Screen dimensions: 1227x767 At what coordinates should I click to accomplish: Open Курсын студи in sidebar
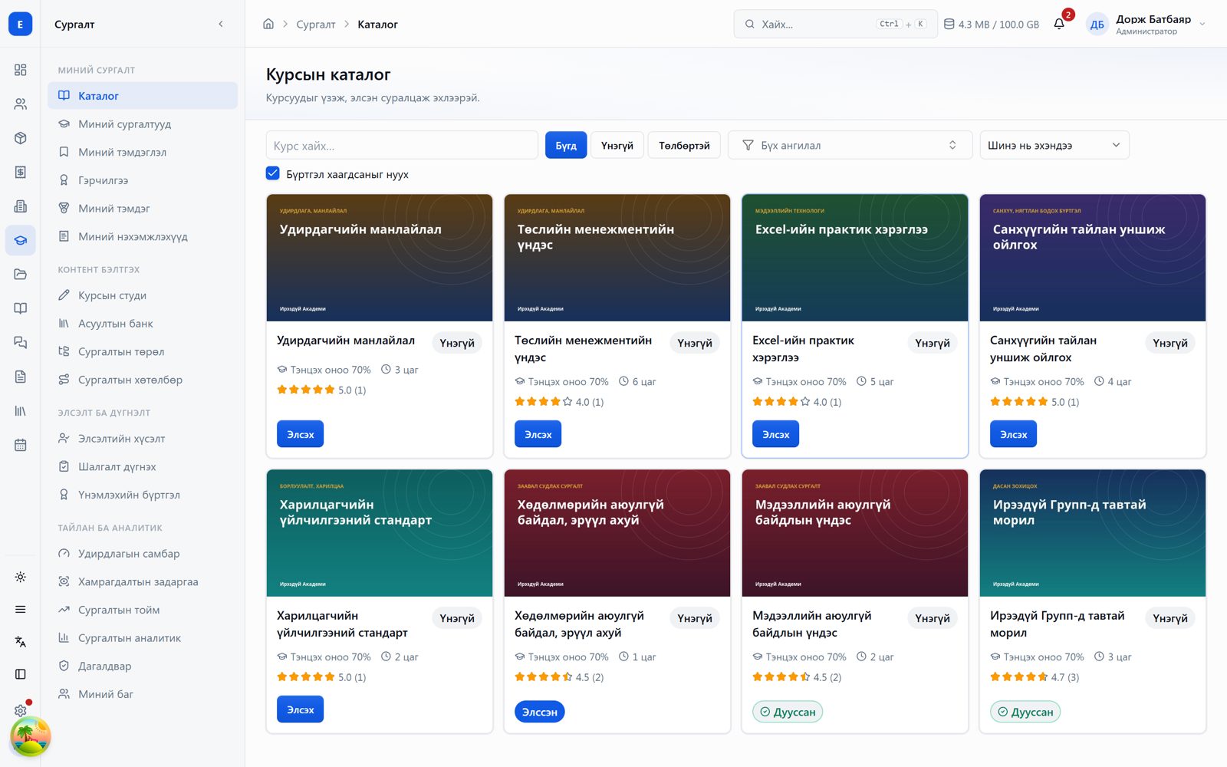143,295
